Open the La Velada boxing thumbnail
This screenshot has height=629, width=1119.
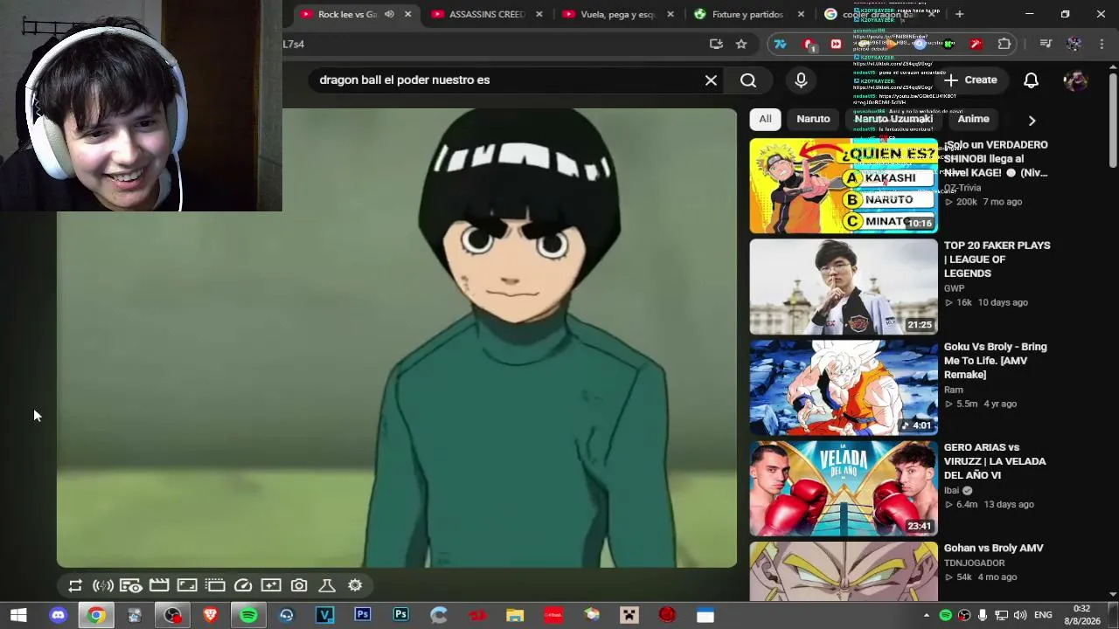coord(844,488)
